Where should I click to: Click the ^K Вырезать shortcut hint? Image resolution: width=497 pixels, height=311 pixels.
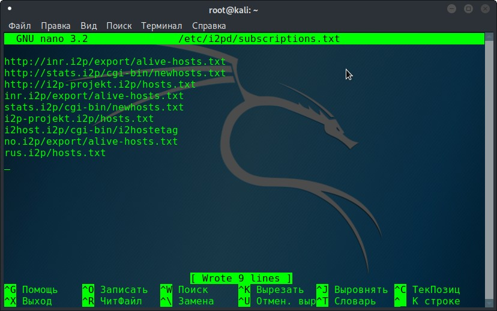[271, 290]
